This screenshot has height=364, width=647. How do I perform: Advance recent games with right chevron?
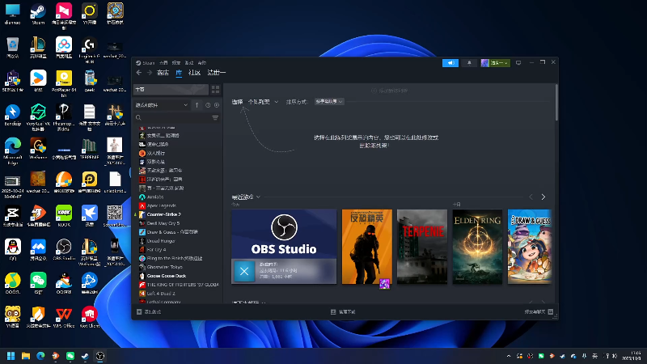[543, 197]
